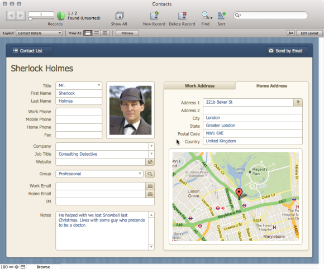Click the record slider handle
This screenshot has height=269, width=324.
tap(30, 19)
